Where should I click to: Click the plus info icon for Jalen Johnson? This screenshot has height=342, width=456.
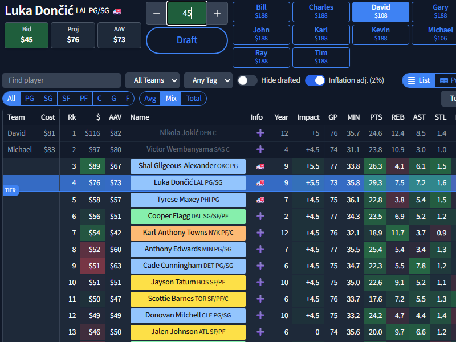(260, 332)
